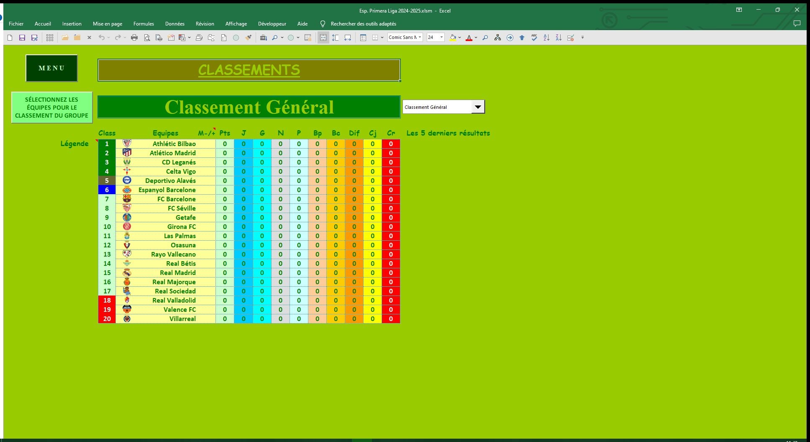The height and width of the screenshot is (442, 810).
Task: Open the Affichage tab
Action: coord(236,24)
